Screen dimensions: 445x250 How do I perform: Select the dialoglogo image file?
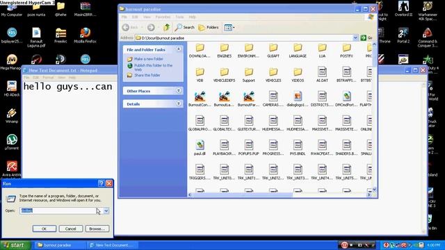298,99
